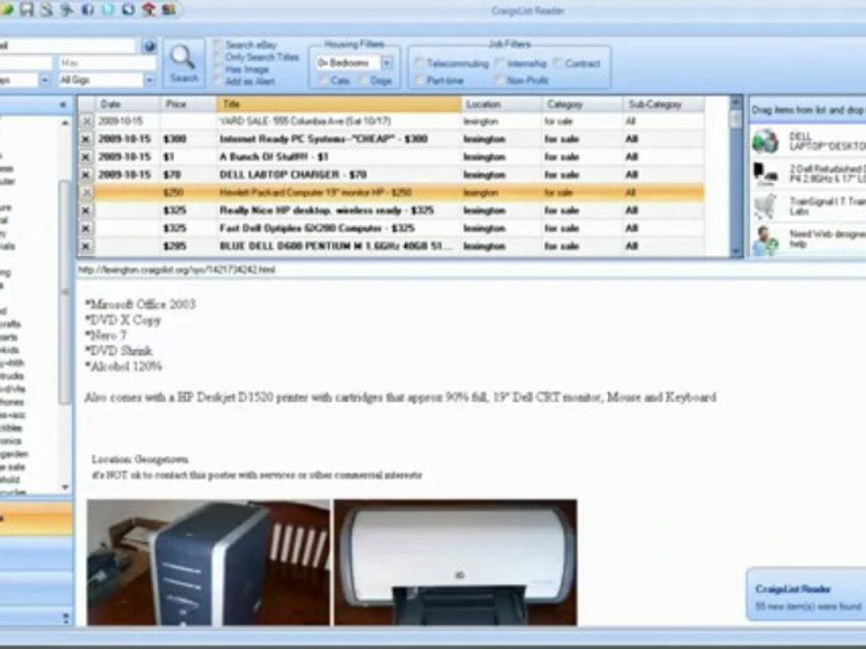Sort listings by the Price column
Image resolution: width=866 pixels, height=649 pixels.
189,105
